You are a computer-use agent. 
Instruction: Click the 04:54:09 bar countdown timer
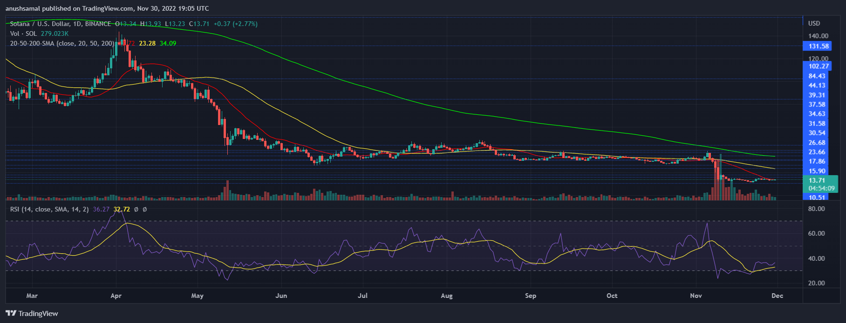821,188
